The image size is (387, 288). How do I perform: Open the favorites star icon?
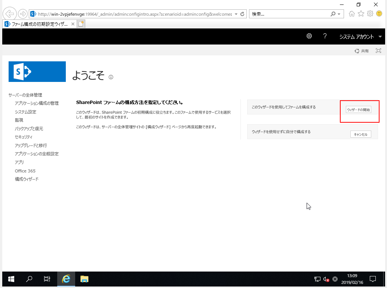361,14
